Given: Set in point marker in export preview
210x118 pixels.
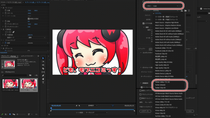Looking at the screenshot, I should tap(76, 106).
